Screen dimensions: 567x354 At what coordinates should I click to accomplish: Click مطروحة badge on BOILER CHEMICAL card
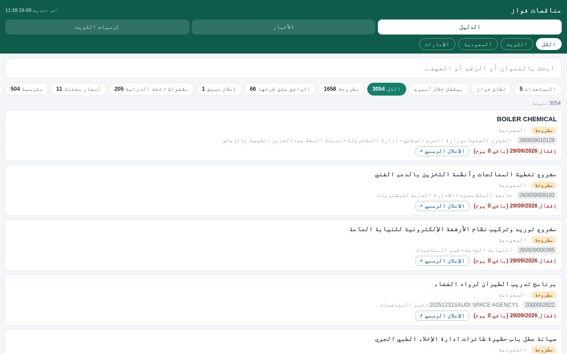[544, 130]
